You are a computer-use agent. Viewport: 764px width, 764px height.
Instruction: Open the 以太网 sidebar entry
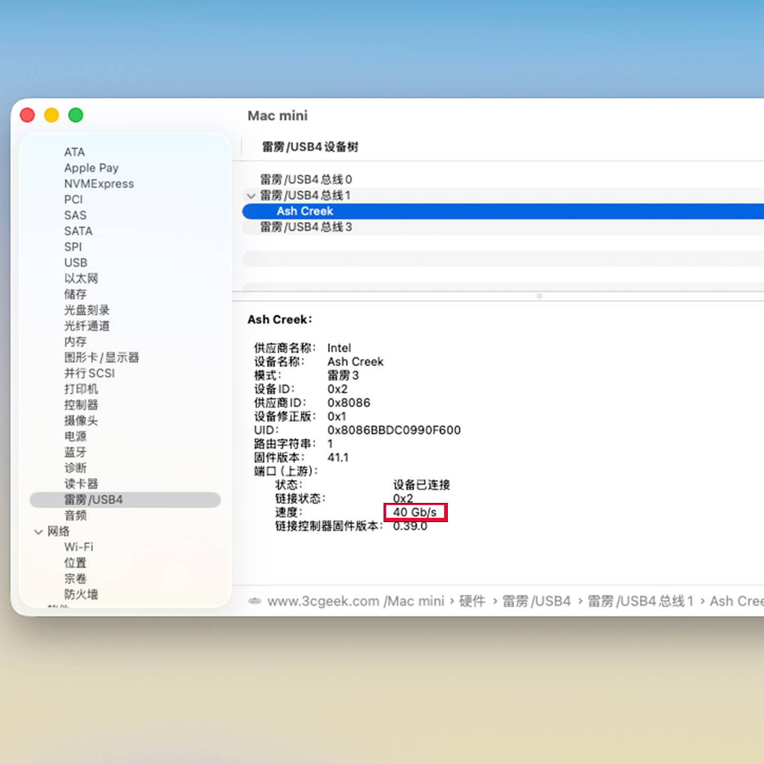click(81, 279)
